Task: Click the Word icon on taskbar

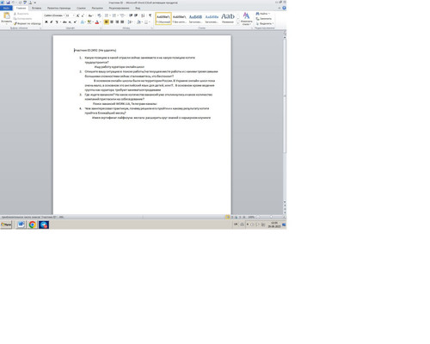Action: 21,224
